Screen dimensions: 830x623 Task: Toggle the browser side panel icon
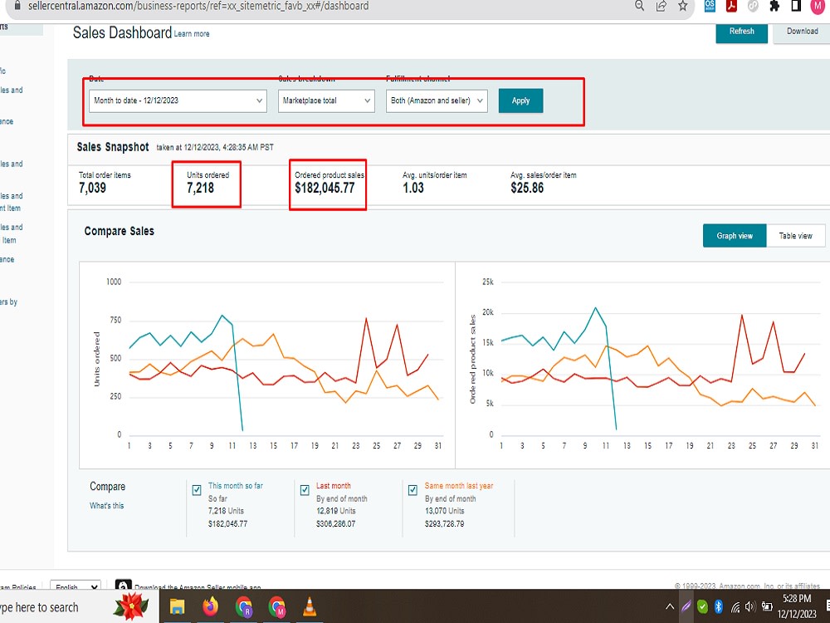coord(796,6)
